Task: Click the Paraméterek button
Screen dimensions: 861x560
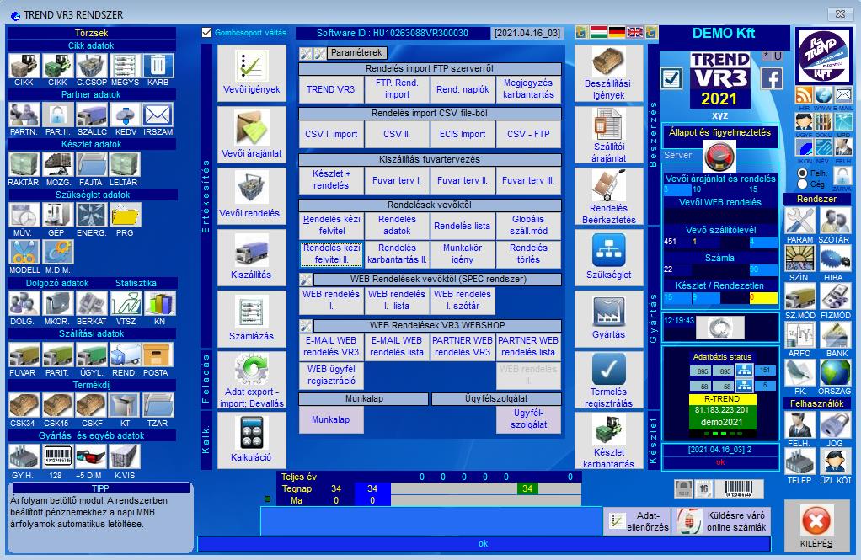Action: 356,53
